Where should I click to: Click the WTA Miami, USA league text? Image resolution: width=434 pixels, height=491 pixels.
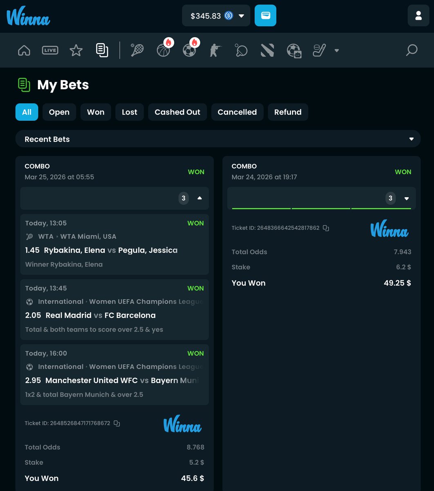(x=88, y=236)
